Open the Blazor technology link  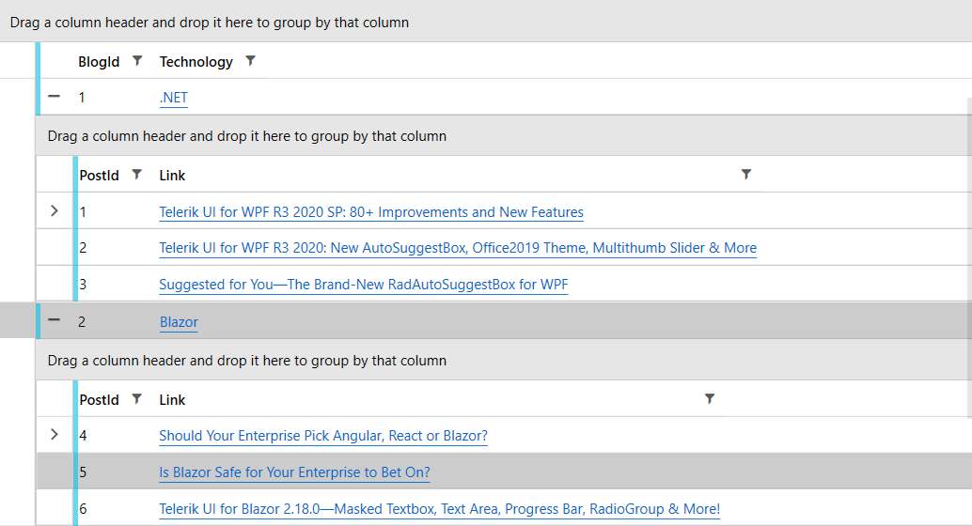click(179, 322)
